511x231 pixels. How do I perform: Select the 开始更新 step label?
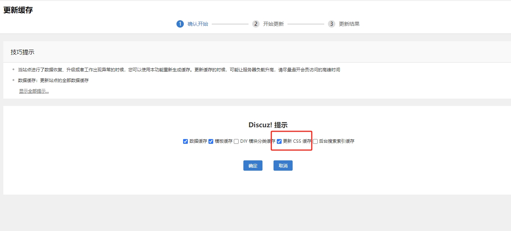click(x=274, y=24)
